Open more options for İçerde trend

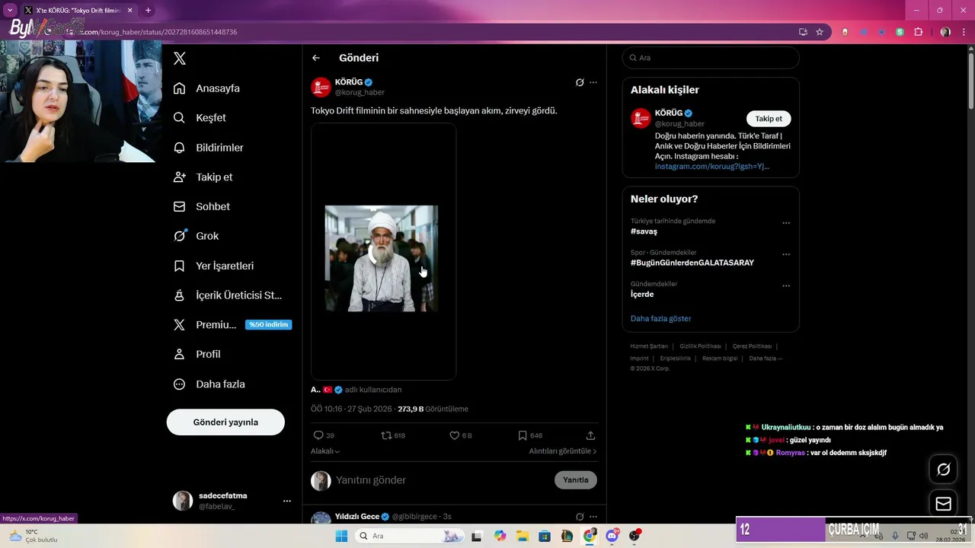[x=786, y=286]
